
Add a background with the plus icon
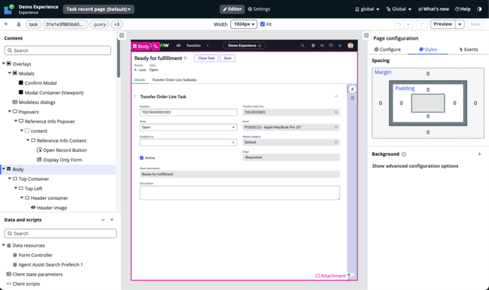tap(479, 154)
